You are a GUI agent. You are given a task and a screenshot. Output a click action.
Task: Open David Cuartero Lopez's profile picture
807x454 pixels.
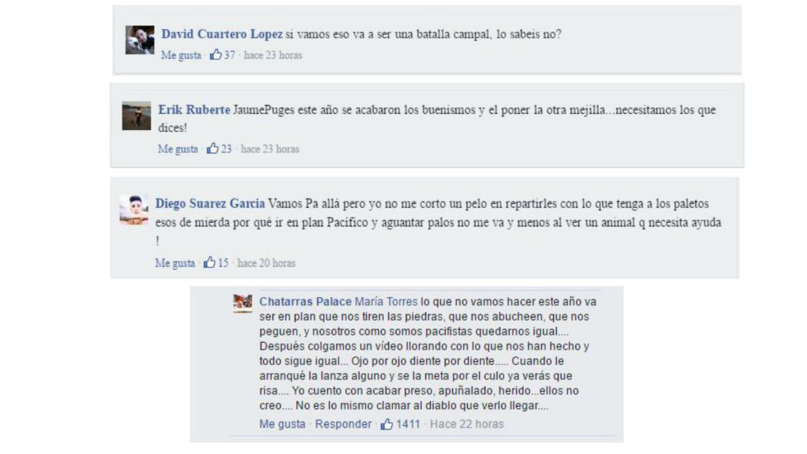point(140,40)
